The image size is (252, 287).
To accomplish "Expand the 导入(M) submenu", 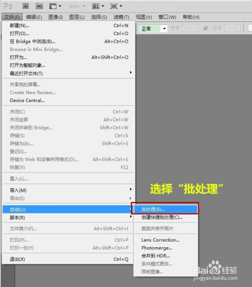I will tap(69, 190).
